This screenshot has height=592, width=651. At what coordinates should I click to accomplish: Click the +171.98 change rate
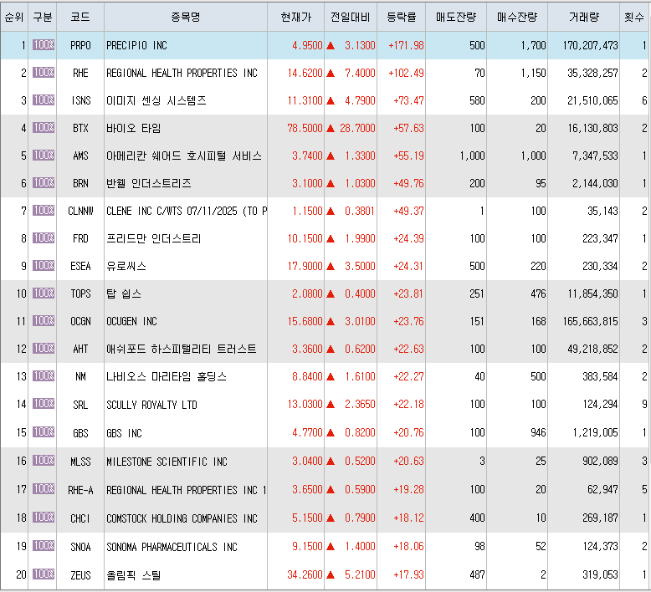pyautogui.click(x=406, y=45)
